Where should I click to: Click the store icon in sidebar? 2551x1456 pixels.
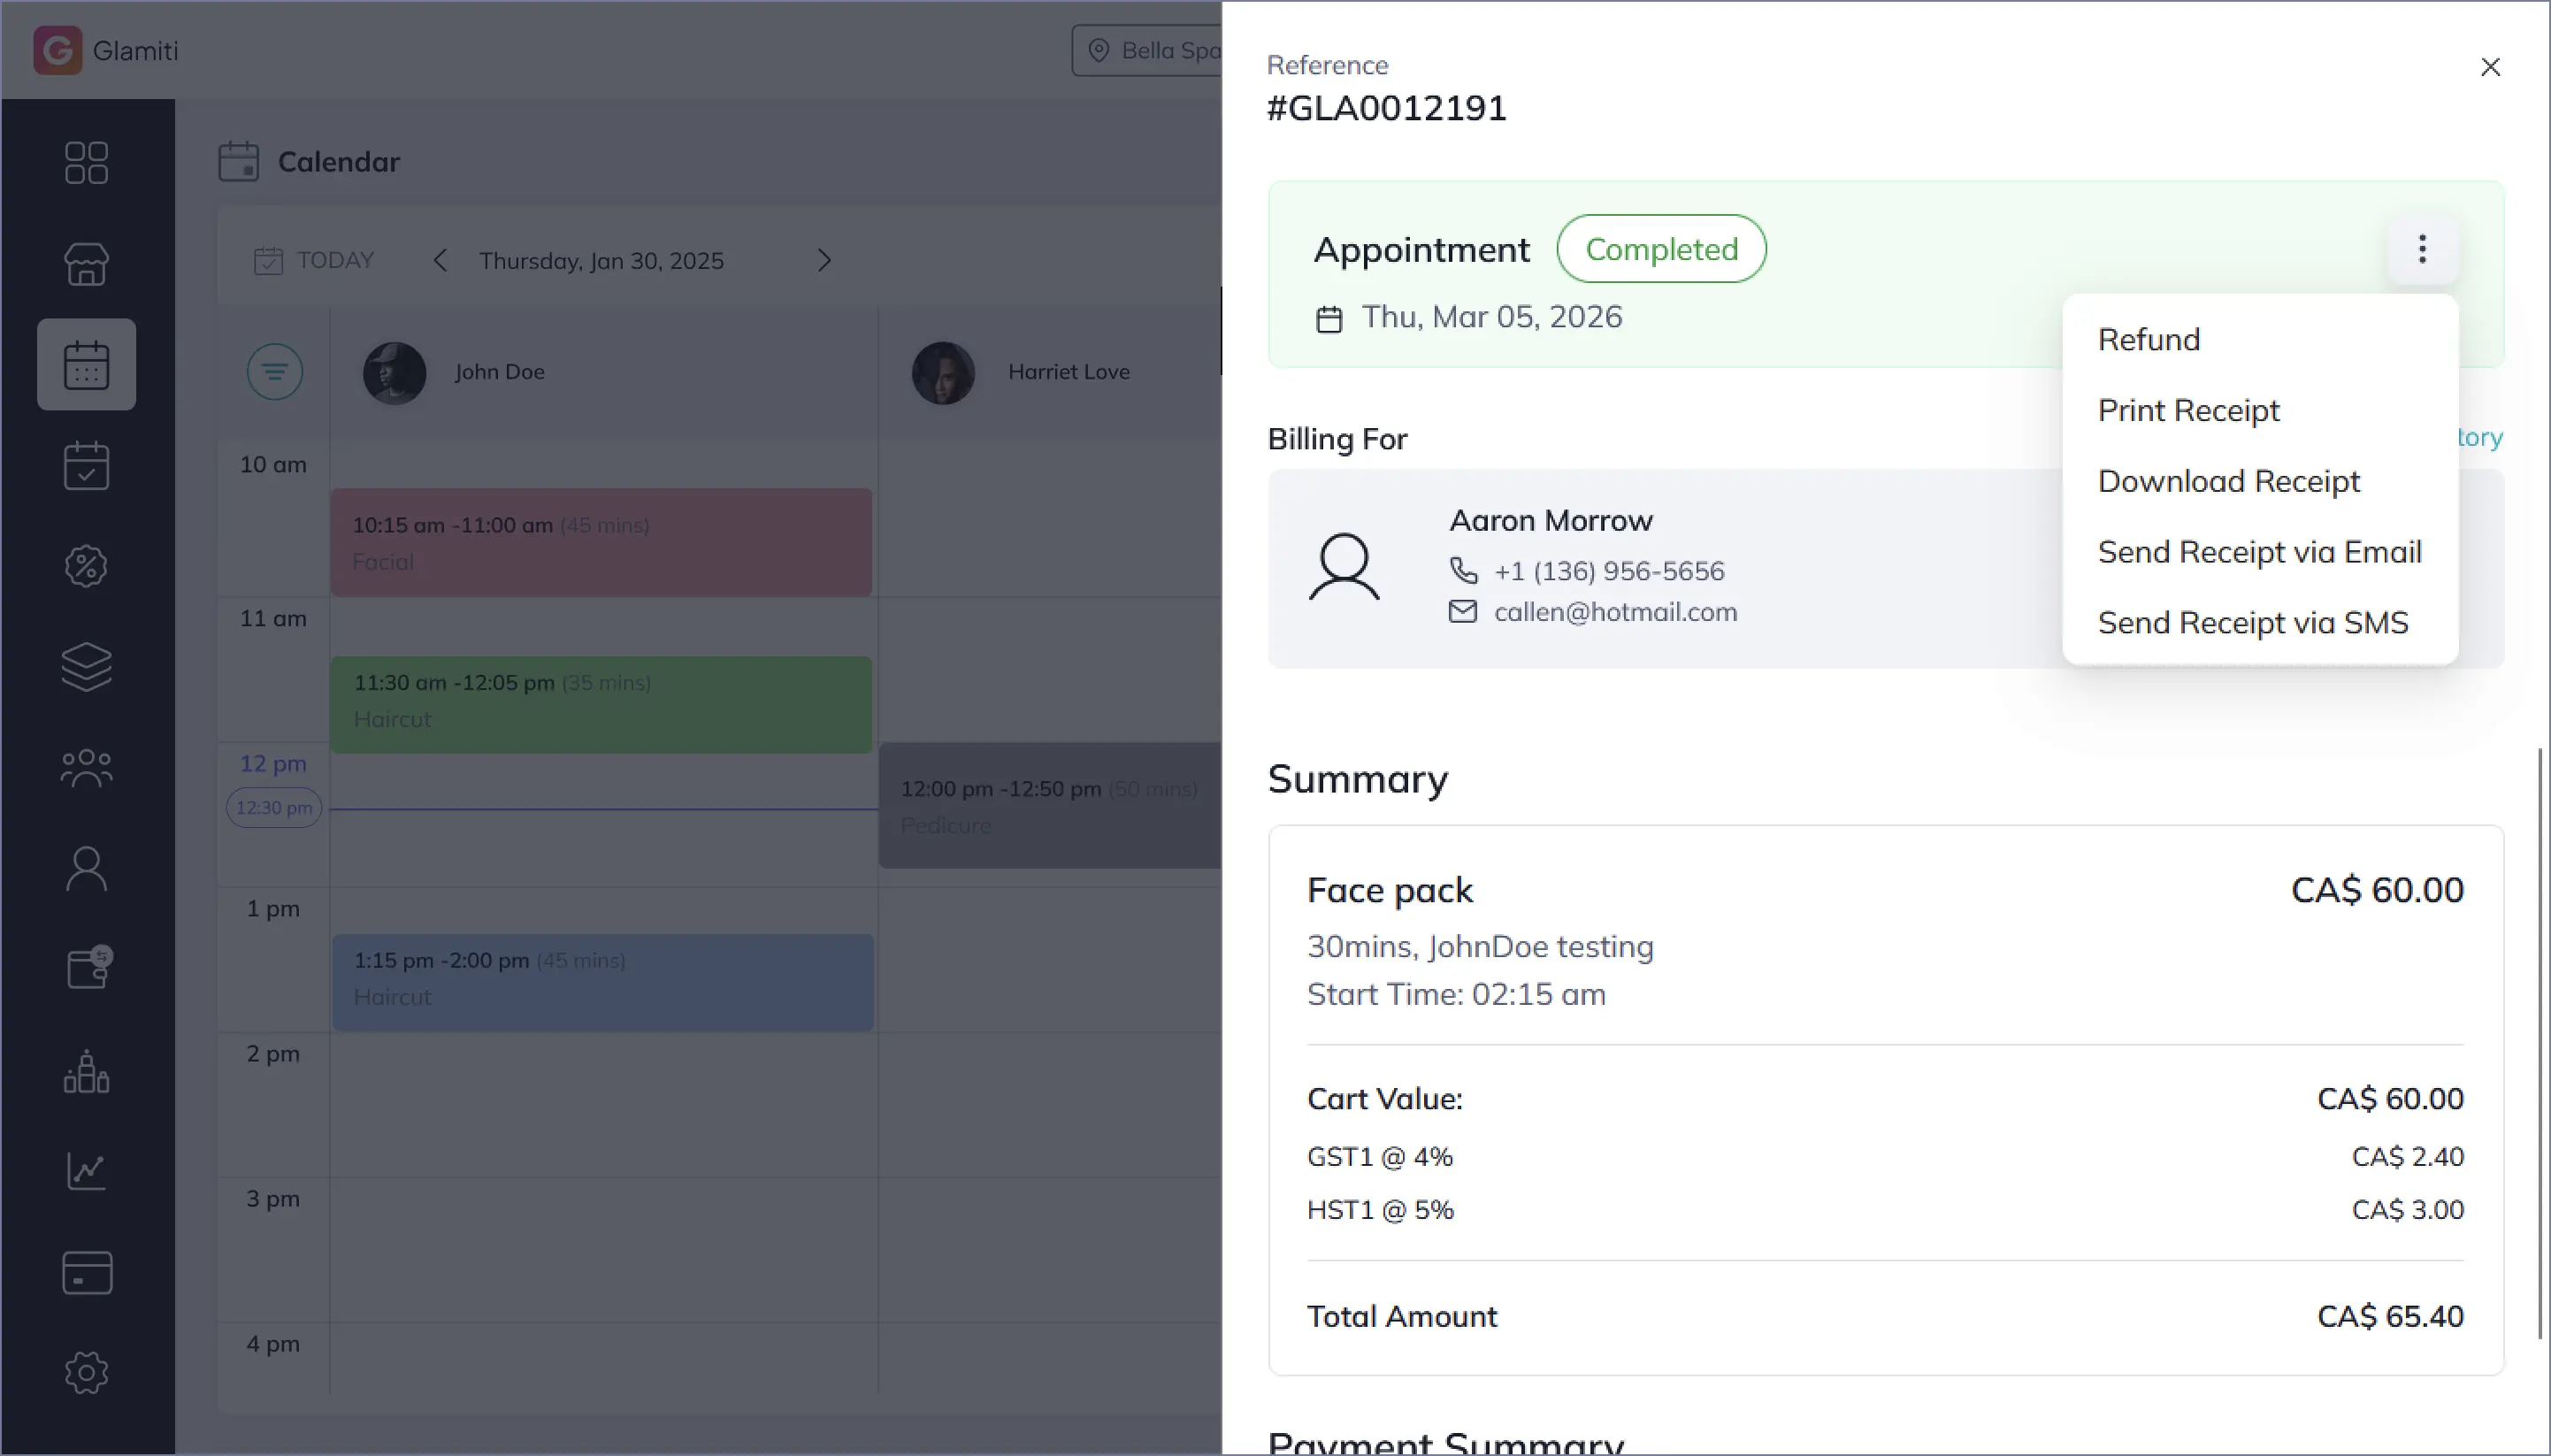(x=86, y=264)
